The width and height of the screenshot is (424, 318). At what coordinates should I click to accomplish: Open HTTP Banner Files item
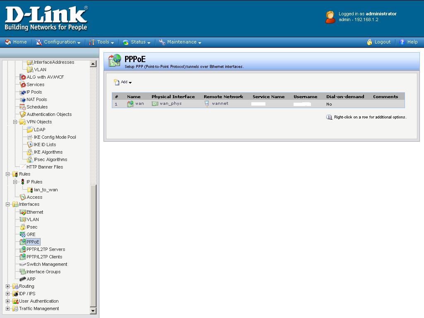pyautogui.click(x=45, y=167)
